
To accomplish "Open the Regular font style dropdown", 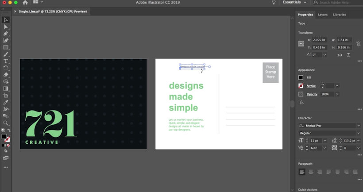I will pyautogui.click(x=359, y=133).
